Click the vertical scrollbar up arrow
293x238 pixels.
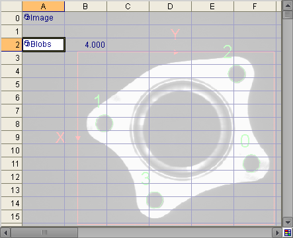coord(288,6)
